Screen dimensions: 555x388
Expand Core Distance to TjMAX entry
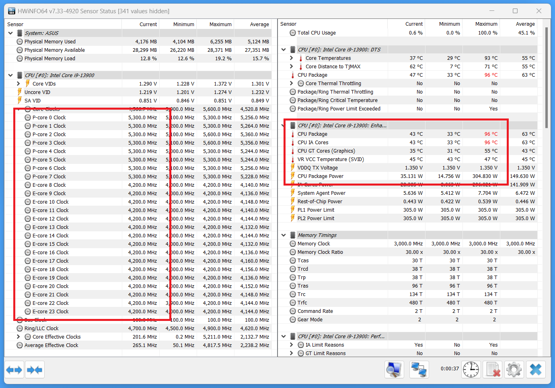pyautogui.click(x=292, y=67)
